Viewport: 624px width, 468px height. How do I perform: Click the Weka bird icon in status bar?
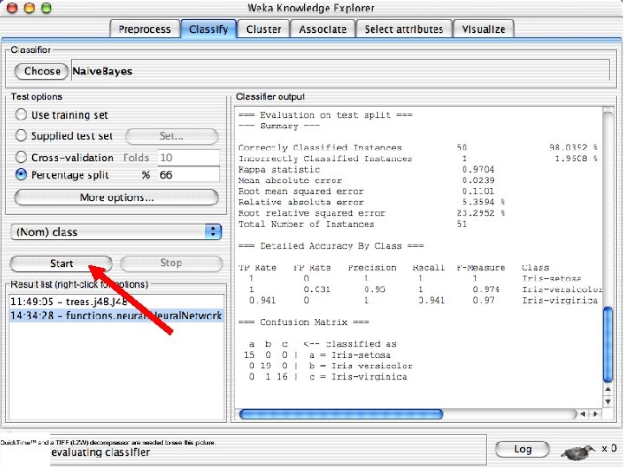(578, 452)
